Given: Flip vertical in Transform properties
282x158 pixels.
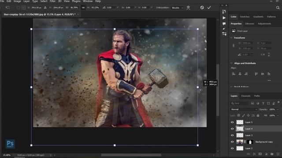Looking at the screenshot, I should click(x=269, y=54).
